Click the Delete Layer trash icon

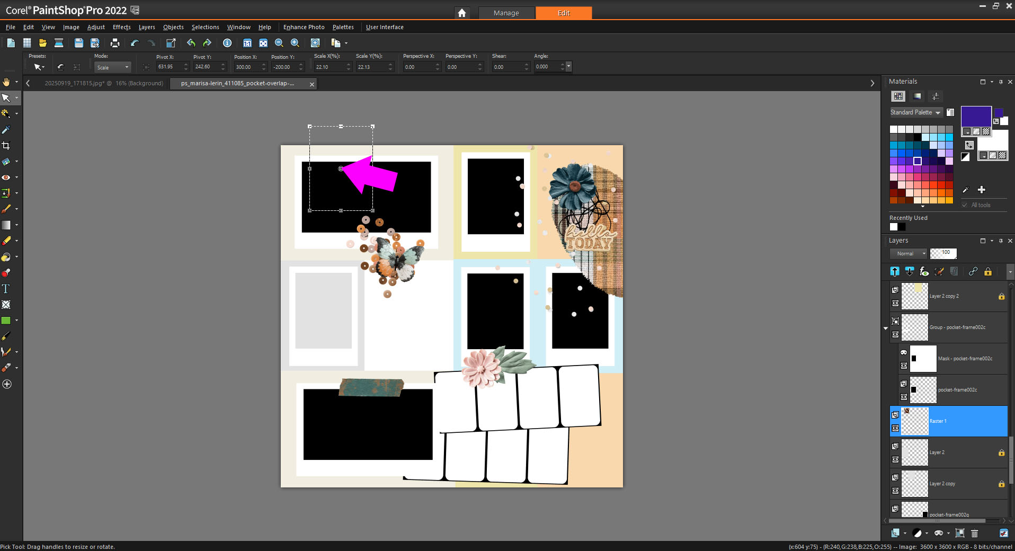(974, 533)
